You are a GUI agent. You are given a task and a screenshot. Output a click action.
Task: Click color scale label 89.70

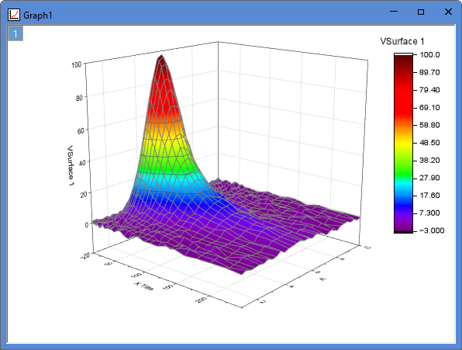[429, 72]
